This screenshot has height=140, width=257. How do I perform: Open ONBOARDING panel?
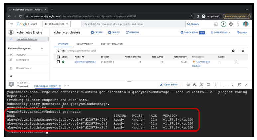click(193, 33)
